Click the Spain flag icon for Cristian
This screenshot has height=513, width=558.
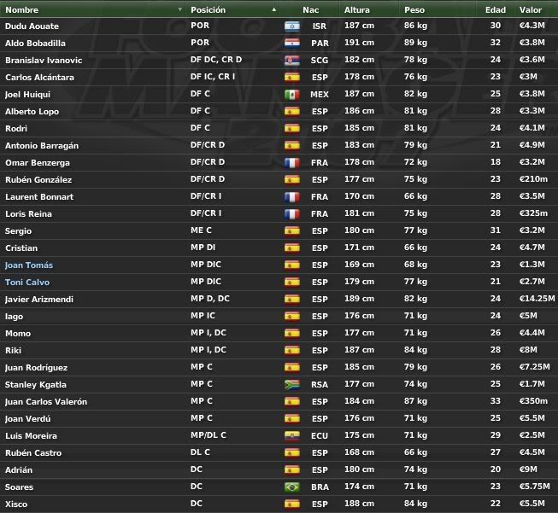point(292,248)
